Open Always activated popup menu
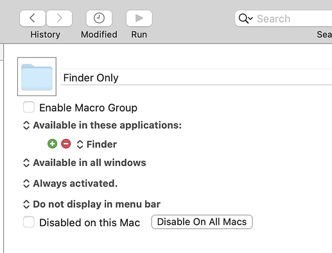 click(x=70, y=184)
